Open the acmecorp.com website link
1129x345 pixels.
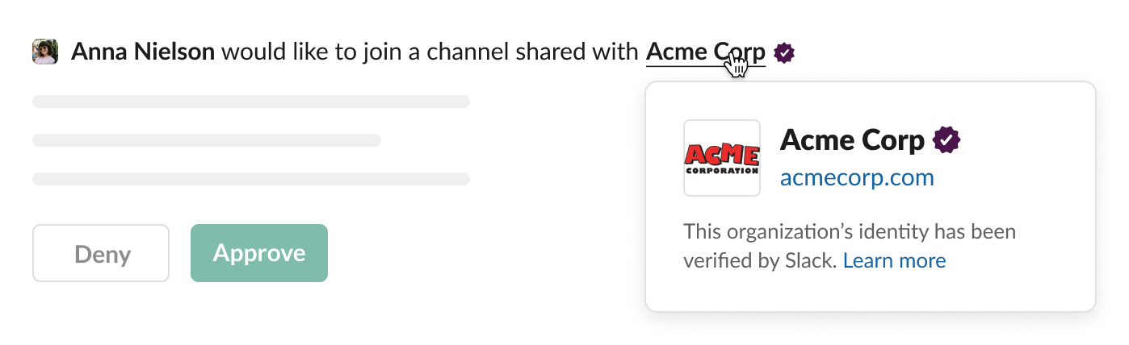tap(857, 177)
